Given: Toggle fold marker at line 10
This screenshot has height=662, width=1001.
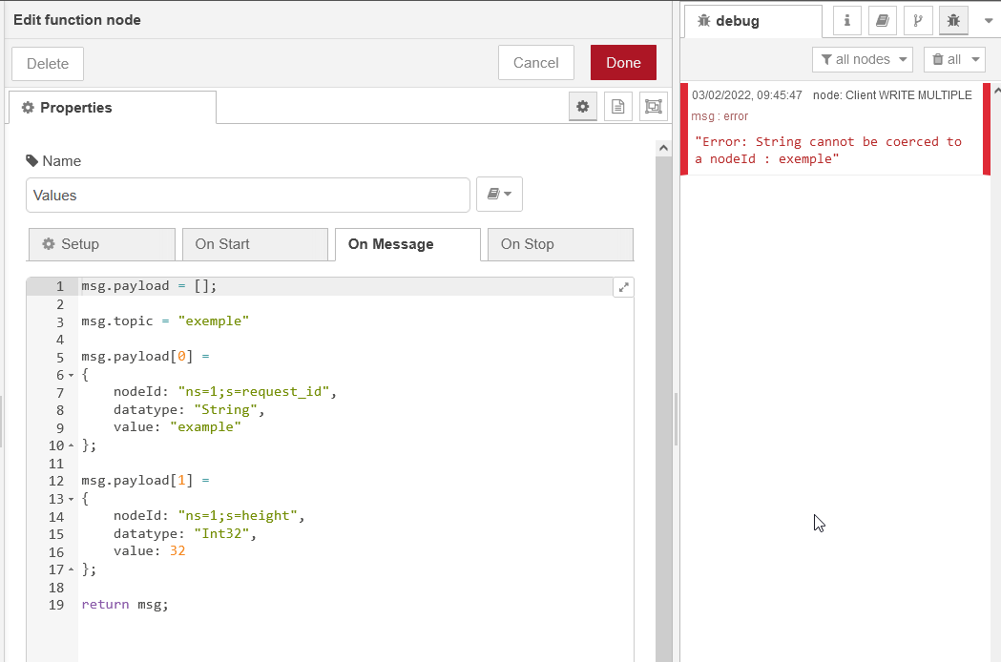Looking at the screenshot, I should (71, 445).
